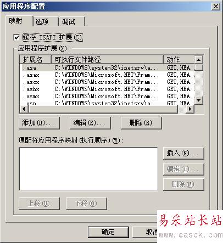Click 删除 button below extensions list
223x243 pixels.
pos(141,123)
